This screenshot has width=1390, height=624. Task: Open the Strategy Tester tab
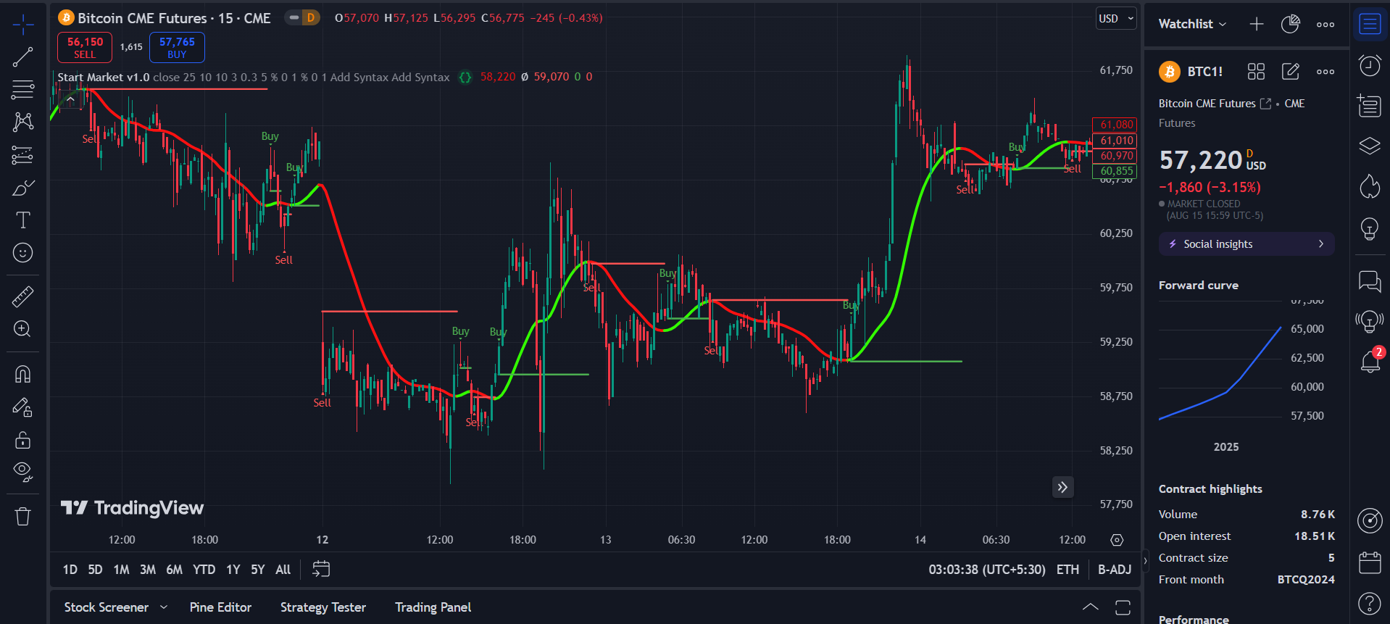[x=323, y=607]
